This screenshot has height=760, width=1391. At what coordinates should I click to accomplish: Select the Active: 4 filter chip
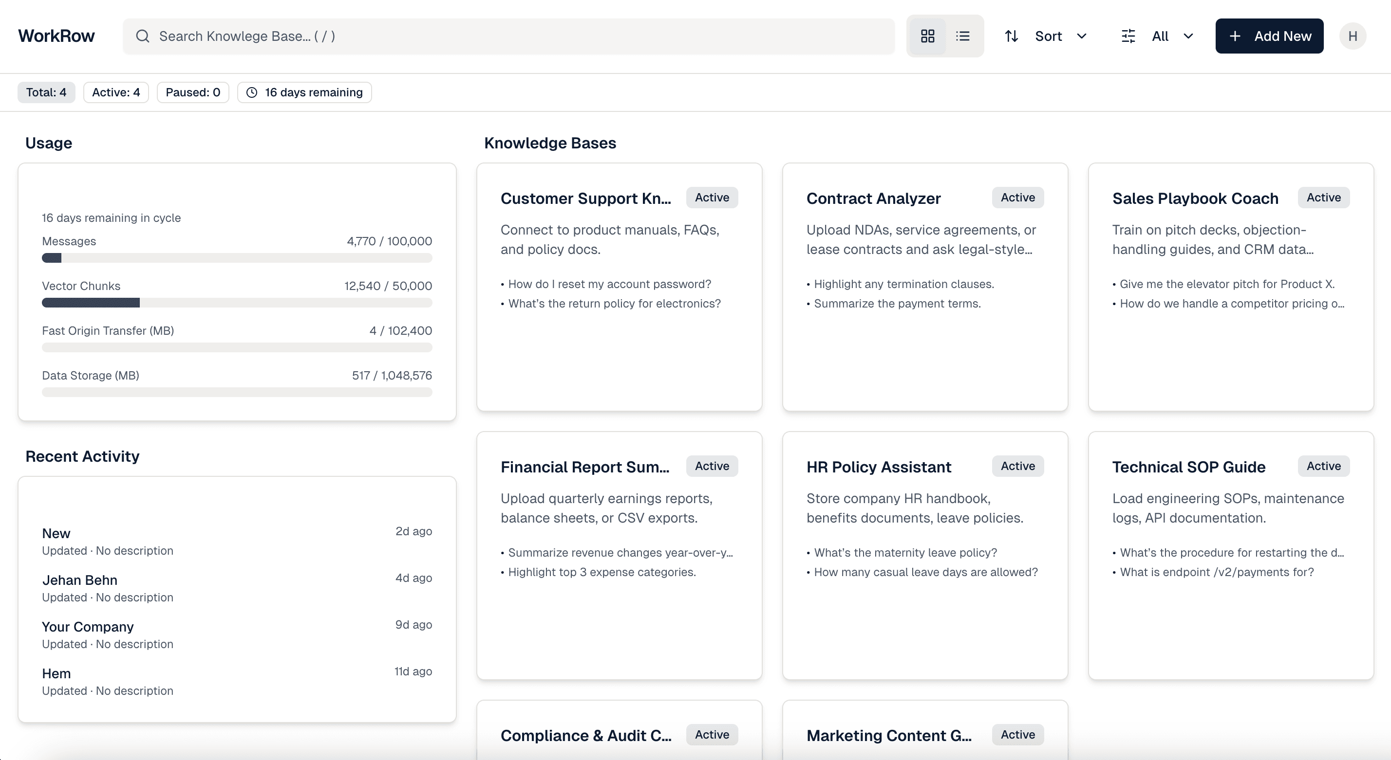(x=116, y=92)
